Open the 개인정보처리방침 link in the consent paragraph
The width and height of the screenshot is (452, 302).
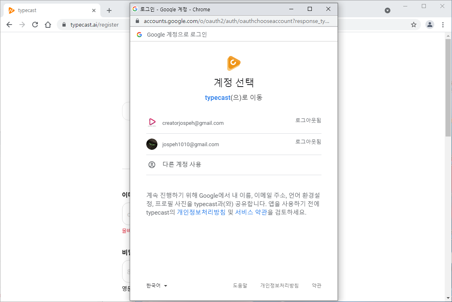coord(201,212)
